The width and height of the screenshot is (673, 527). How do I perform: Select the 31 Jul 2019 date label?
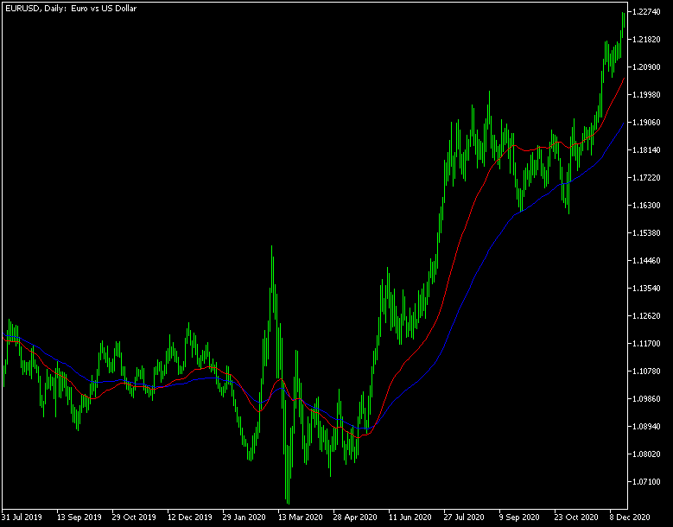point(22,518)
